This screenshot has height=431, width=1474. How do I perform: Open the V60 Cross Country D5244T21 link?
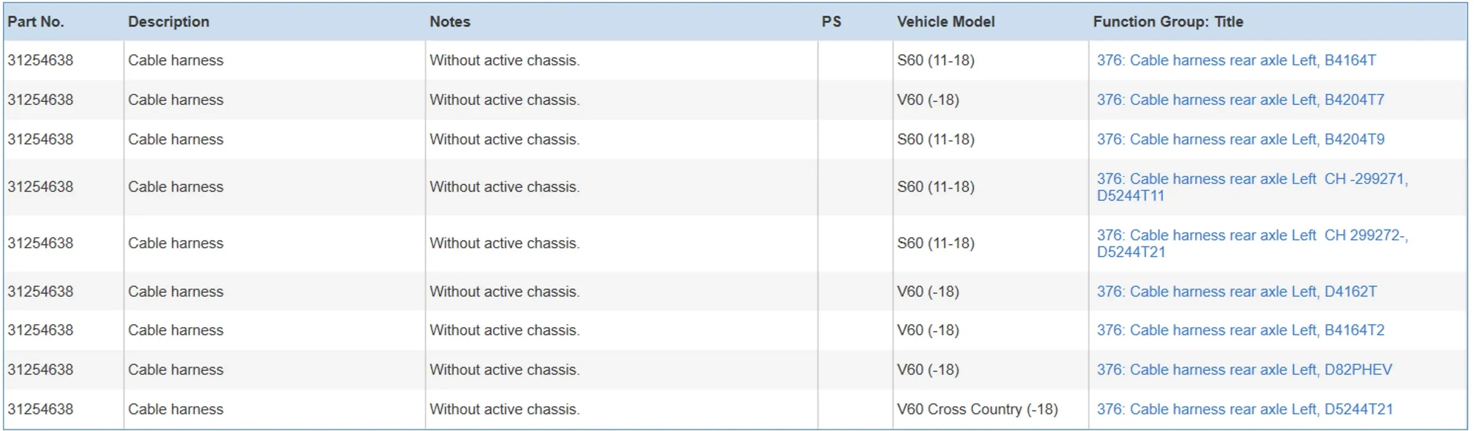1244,409
